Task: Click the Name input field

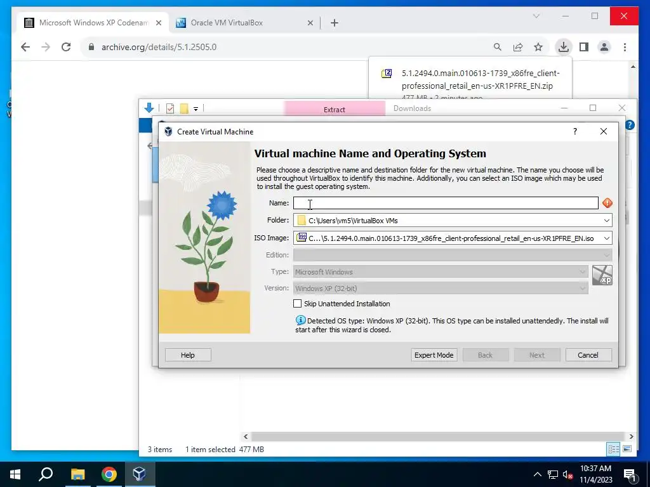Action: coord(446,203)
